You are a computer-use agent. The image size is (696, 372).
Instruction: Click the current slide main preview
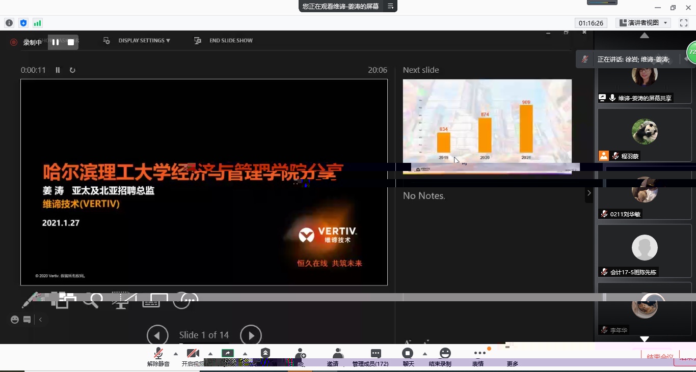(x=204, y=182)
